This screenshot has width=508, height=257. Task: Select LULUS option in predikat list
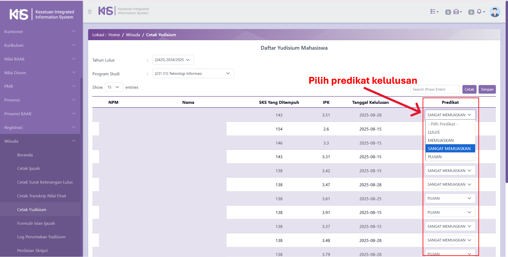coord(434,132)
